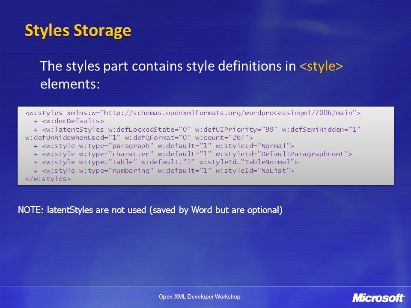The image size is (411, 308).
Task: Click w:styleId="TableNormal" attribute
Action: click(247, 163)
